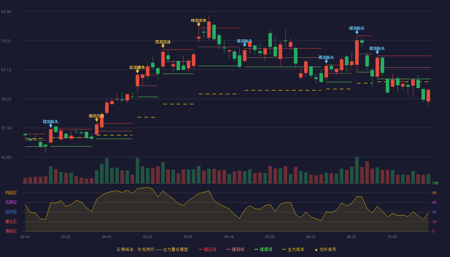Click the 03-30 date axis label
450x257 pixels.
point(66,237)
